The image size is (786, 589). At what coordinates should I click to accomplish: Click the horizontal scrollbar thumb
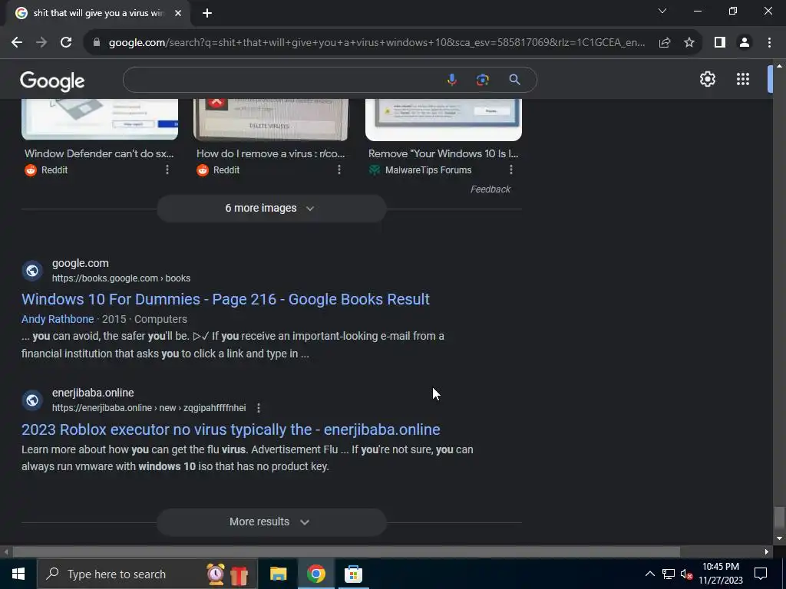click(346, 552)
